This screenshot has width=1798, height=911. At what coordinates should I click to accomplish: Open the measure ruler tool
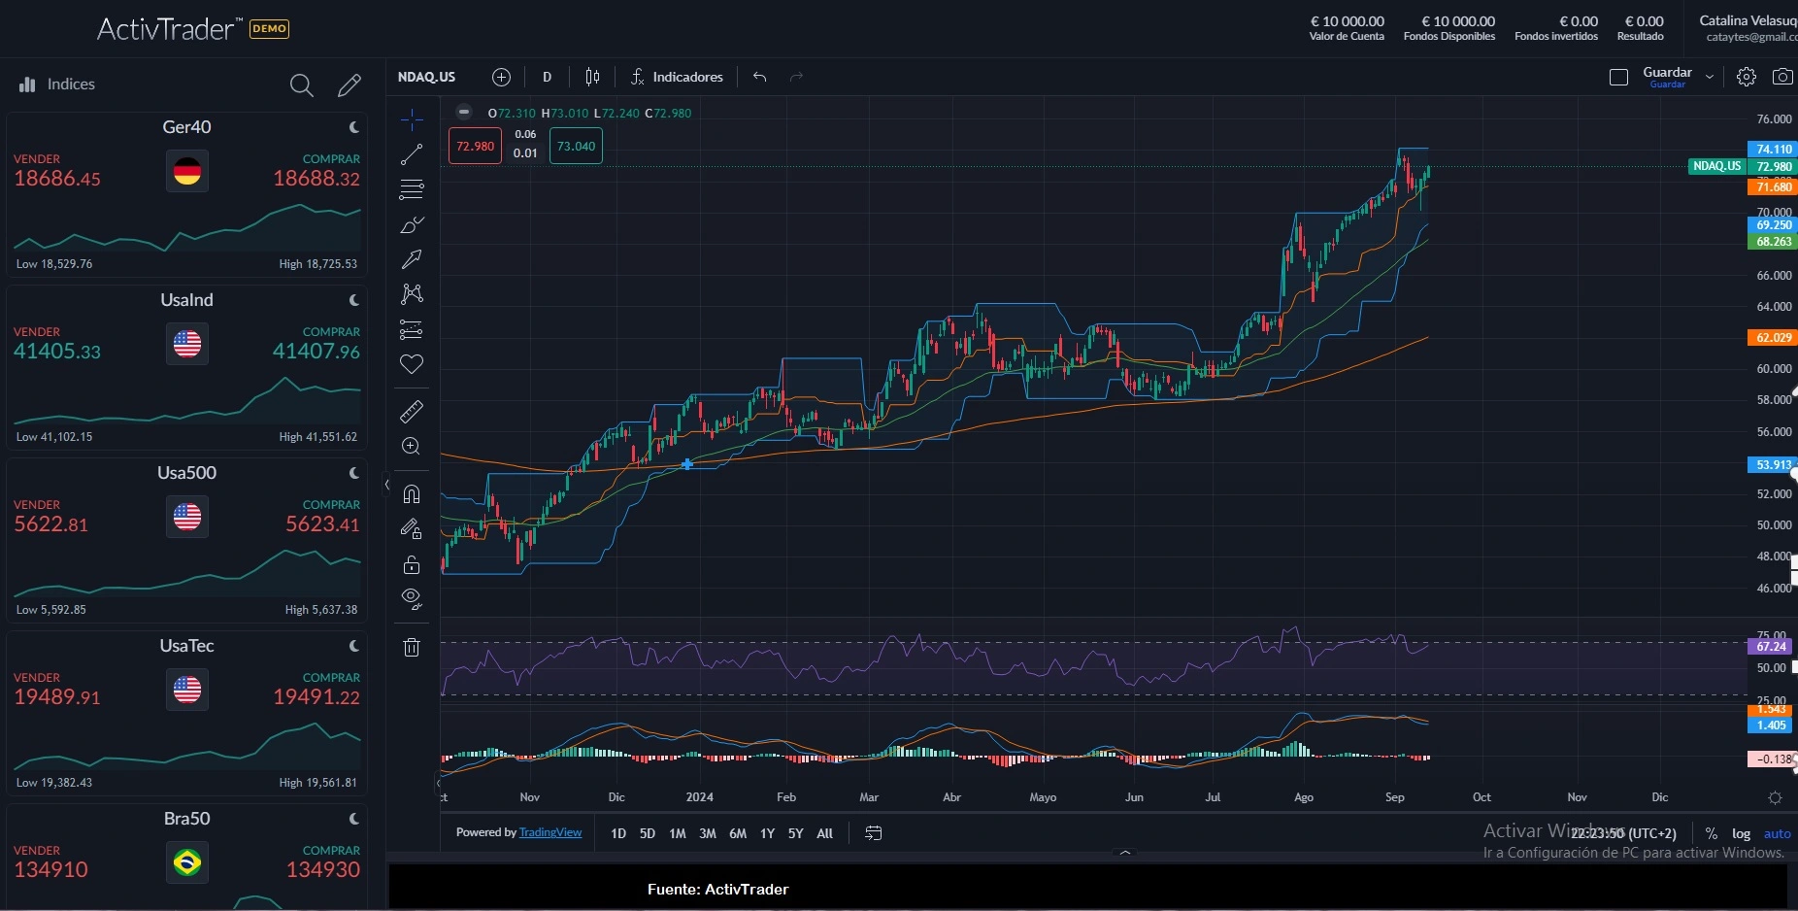point(412,412)
